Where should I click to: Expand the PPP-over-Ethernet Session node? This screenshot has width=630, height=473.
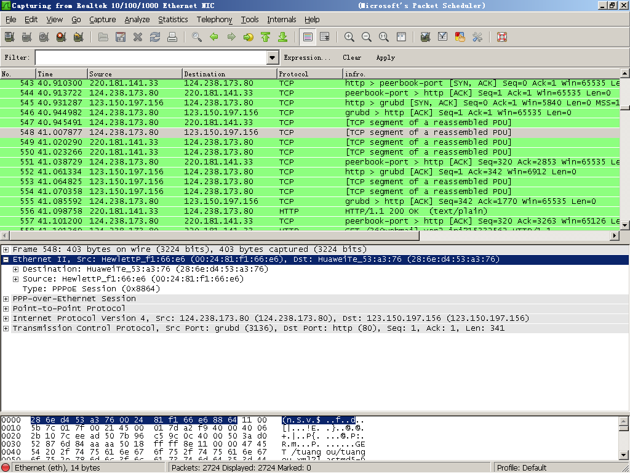pos(6,299)
